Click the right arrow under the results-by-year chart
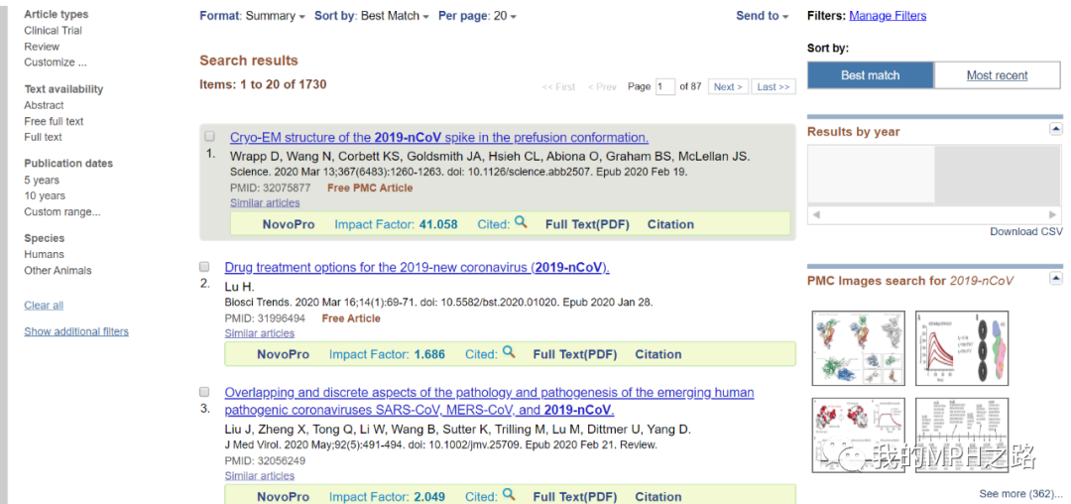The width and height of the screenshot is (1071, 504). click(x=1052, y=214)
